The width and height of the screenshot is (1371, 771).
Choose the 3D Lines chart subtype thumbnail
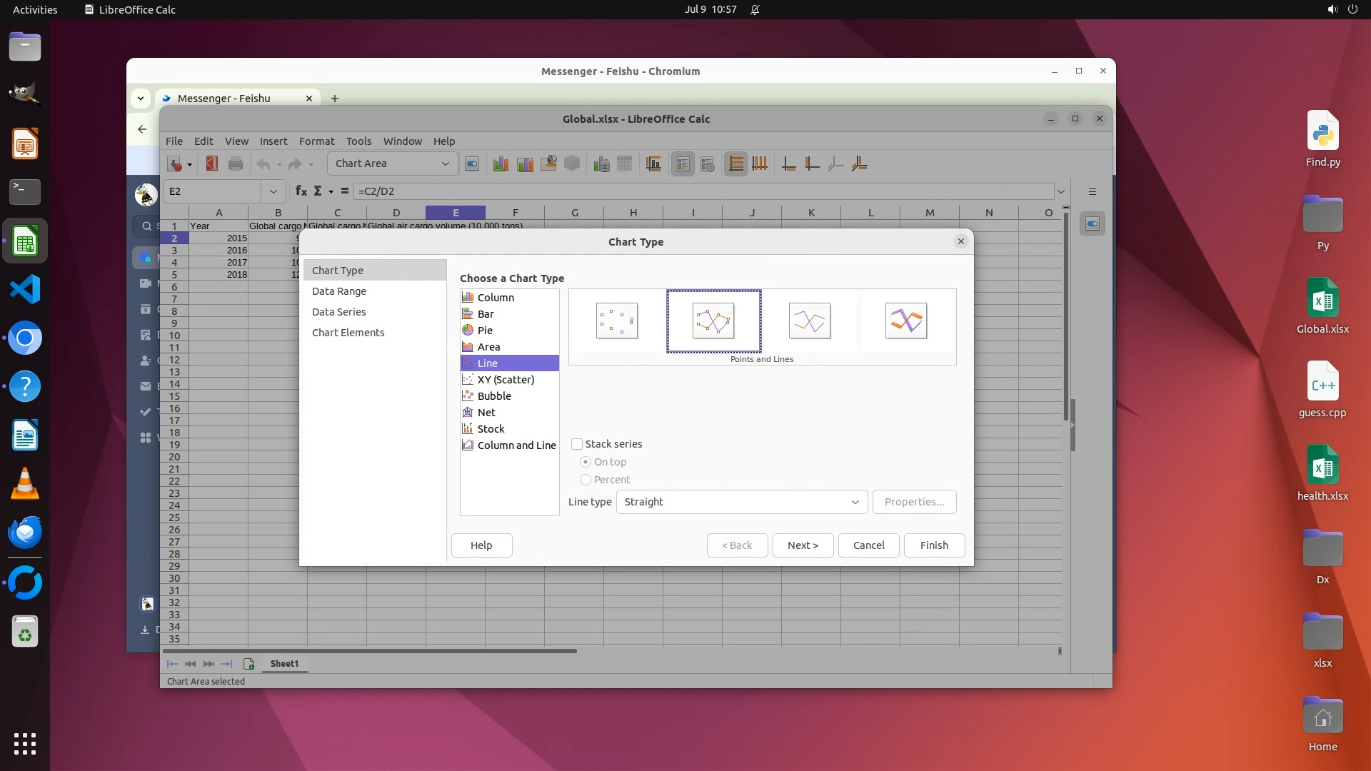click(906, 321)
